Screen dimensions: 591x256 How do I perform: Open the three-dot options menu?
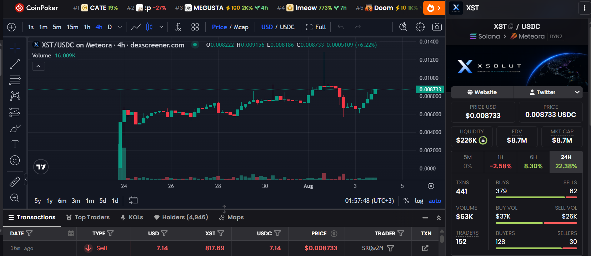585,8
